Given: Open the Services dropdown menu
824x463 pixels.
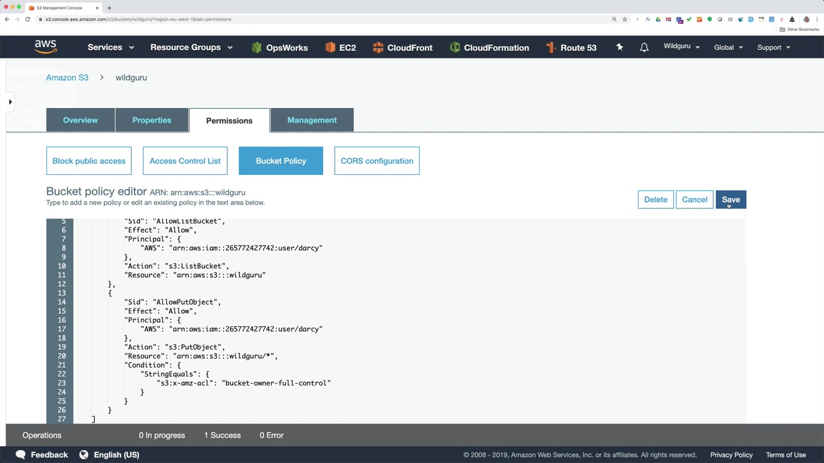Looking at the screenshot, I should [x=111, y=48].
